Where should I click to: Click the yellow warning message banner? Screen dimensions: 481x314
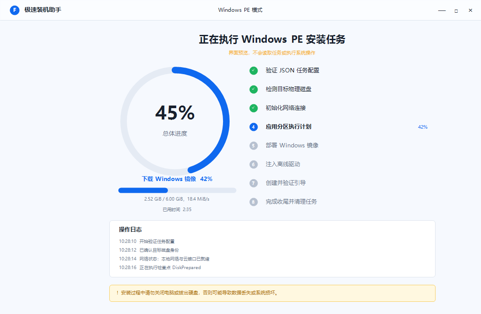[x=272, y=293]
